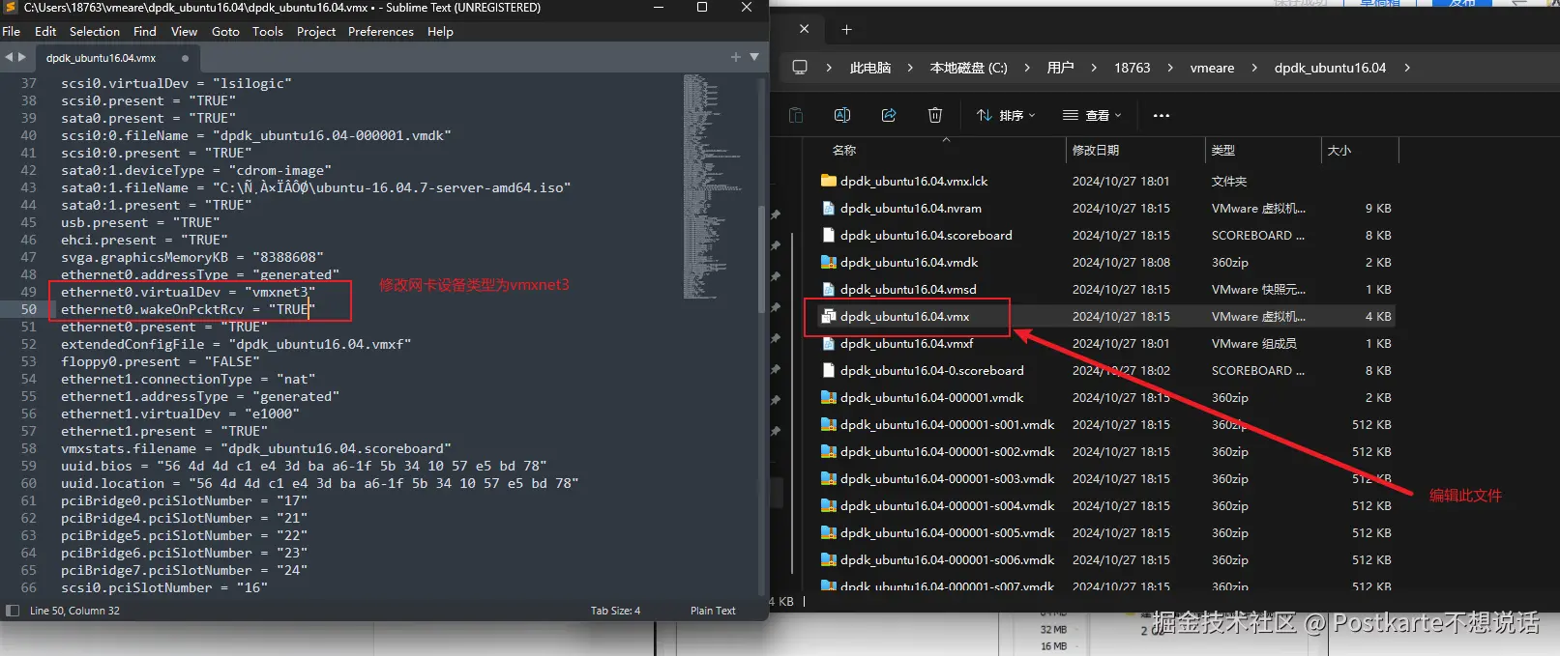Screen dimensions: 1560x656
Task: Open the Selection menu in Sublime Text
Action: point(95,31)
